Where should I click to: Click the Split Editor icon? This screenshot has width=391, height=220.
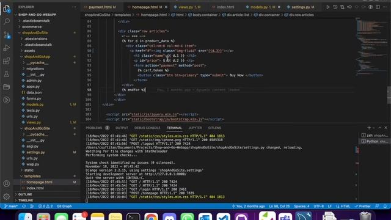(378, 7)
